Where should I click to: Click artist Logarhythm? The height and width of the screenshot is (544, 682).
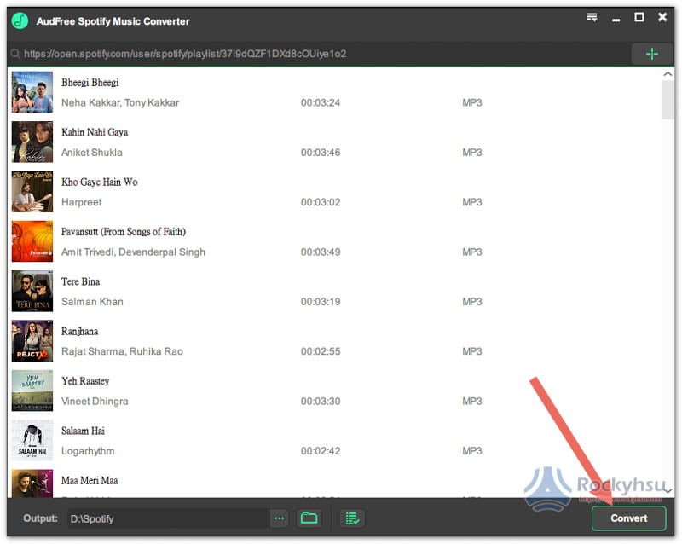88,451
